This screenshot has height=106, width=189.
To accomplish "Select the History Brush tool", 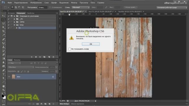I will tap(4, 51).
